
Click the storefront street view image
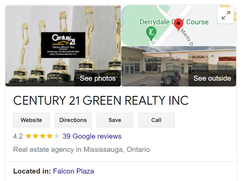[x=179, y=66]
